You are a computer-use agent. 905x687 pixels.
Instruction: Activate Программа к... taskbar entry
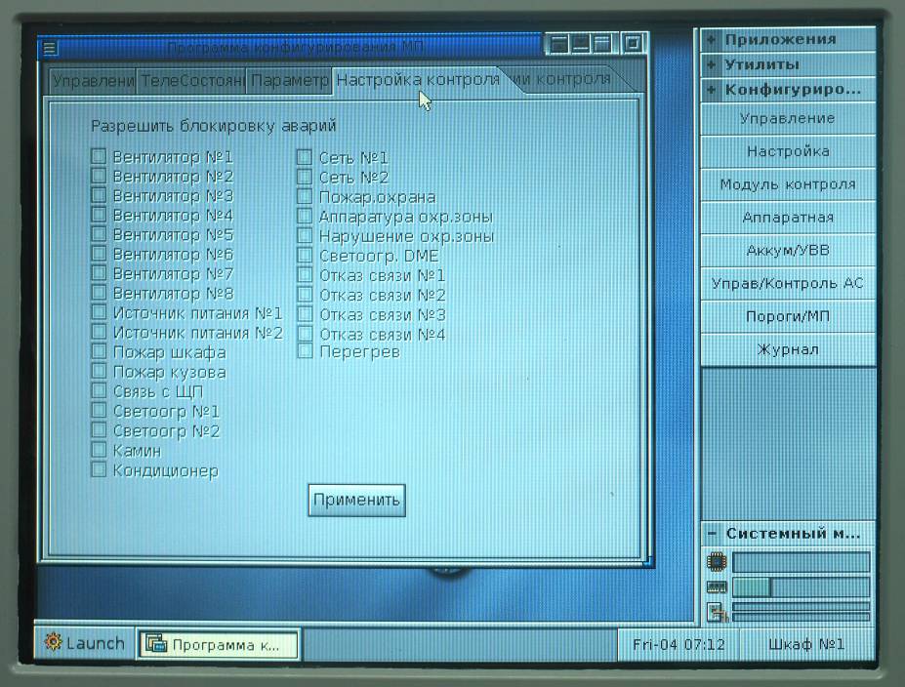[x=218, y=644]
